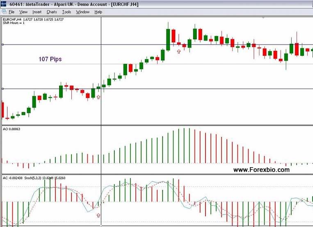313x227 pixels.
Task: Click the 'EURCHF,H4' chart header text
Action: [12, 19]
